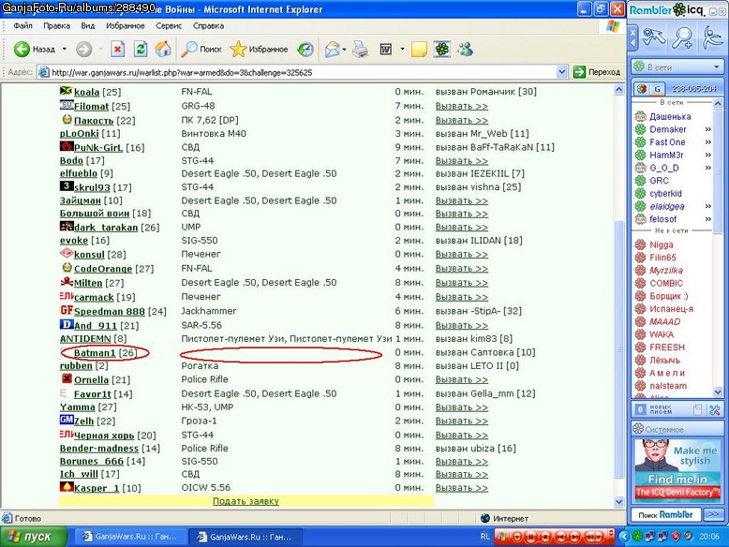Click the Переход go button
The height and width of the screenshot is (547, 729).
(x=597, y=72)
